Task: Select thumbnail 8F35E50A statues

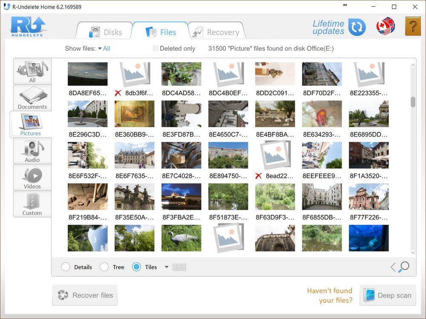Action: [x=135, y=197]
